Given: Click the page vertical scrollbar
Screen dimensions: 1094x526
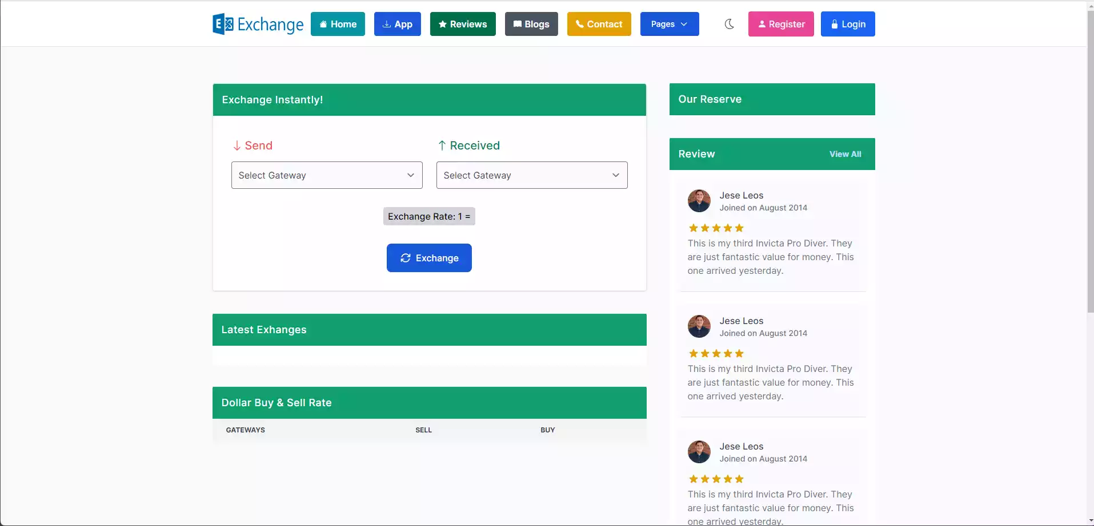Looking at the screenshot, I should [x=1090, y=171].
